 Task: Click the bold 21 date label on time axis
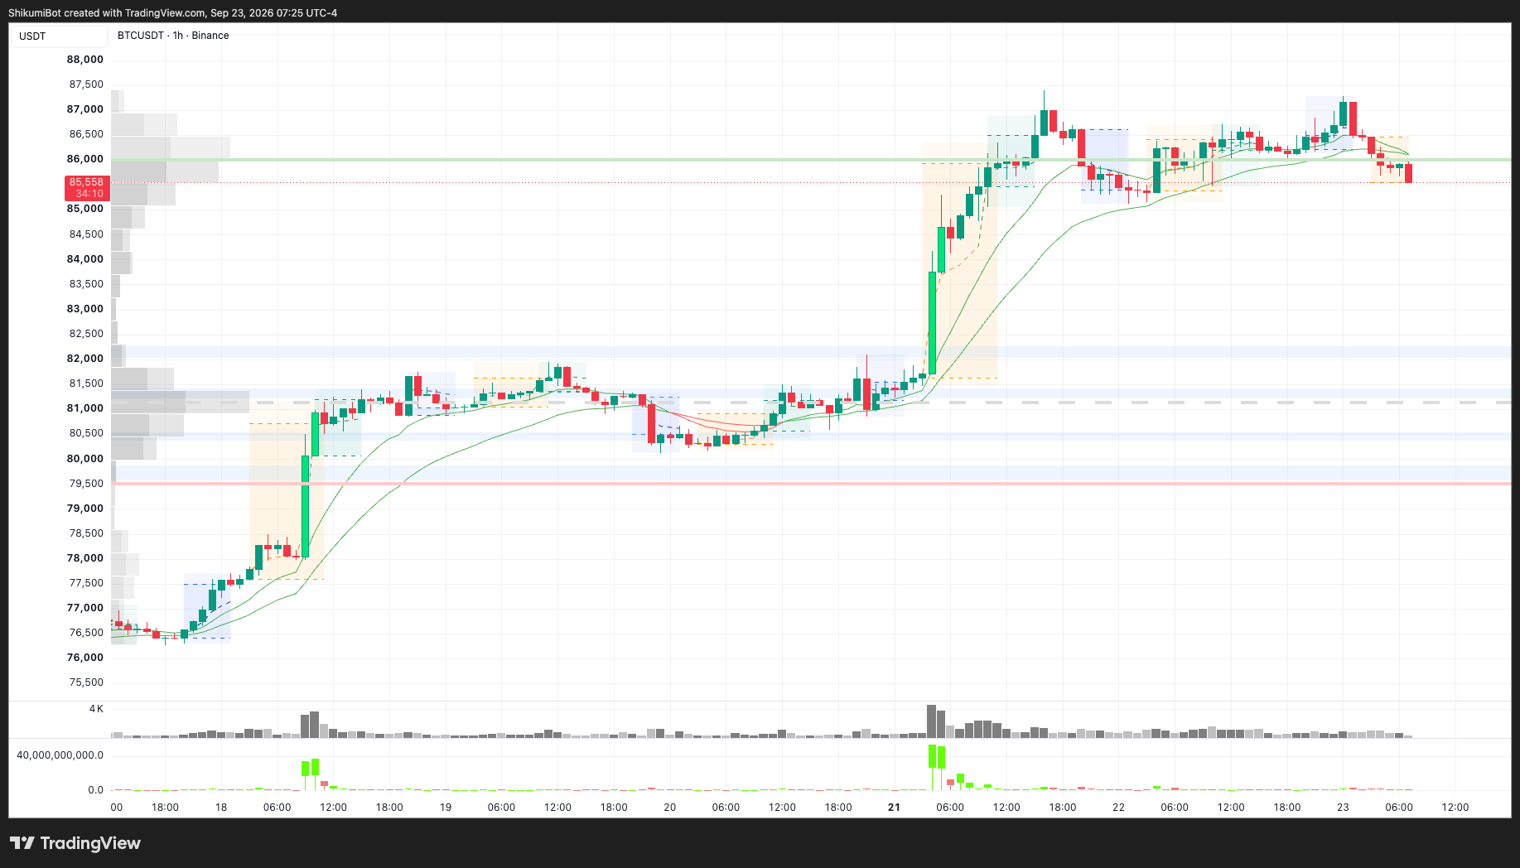point(894,808)
